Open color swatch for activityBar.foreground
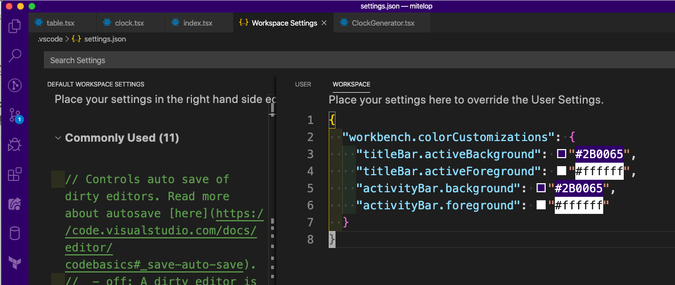Image resolution: width=675 pixels, height=285 pixels. point(541,205)
